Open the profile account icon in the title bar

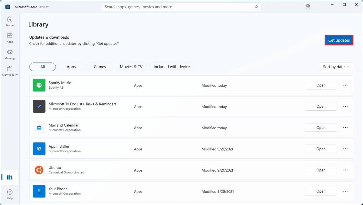point(308,6)
